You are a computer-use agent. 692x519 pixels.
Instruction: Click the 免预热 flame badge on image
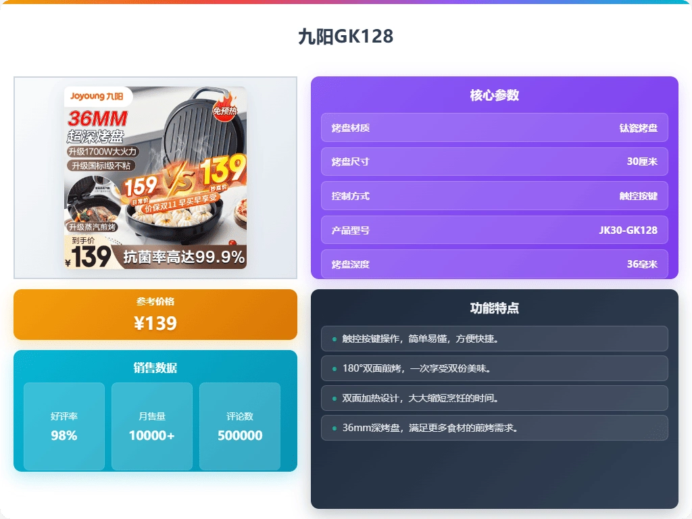click(225, 108)
